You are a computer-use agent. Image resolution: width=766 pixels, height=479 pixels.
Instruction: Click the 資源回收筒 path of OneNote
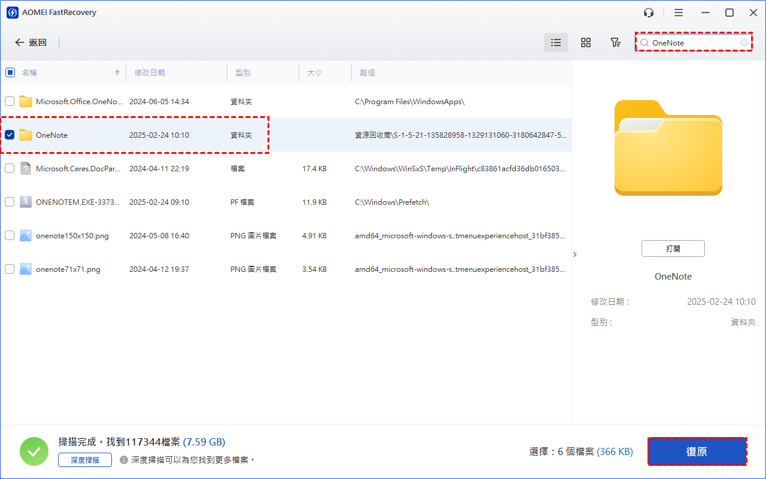460,135
